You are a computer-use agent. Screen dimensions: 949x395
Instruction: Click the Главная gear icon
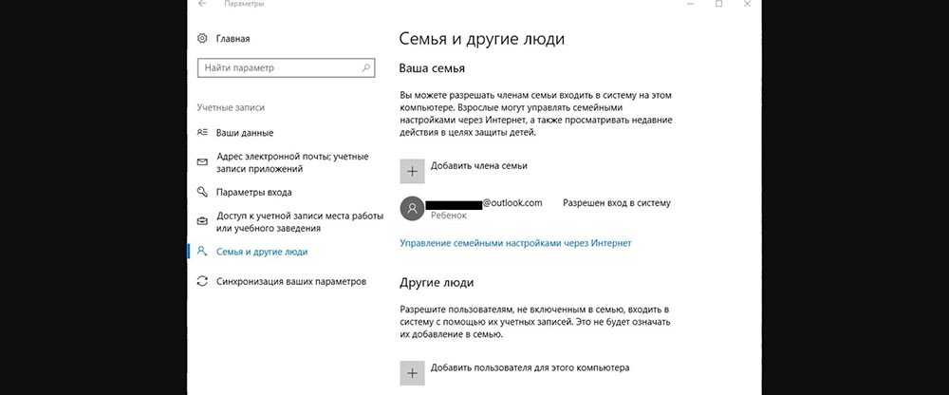[202, 39]
